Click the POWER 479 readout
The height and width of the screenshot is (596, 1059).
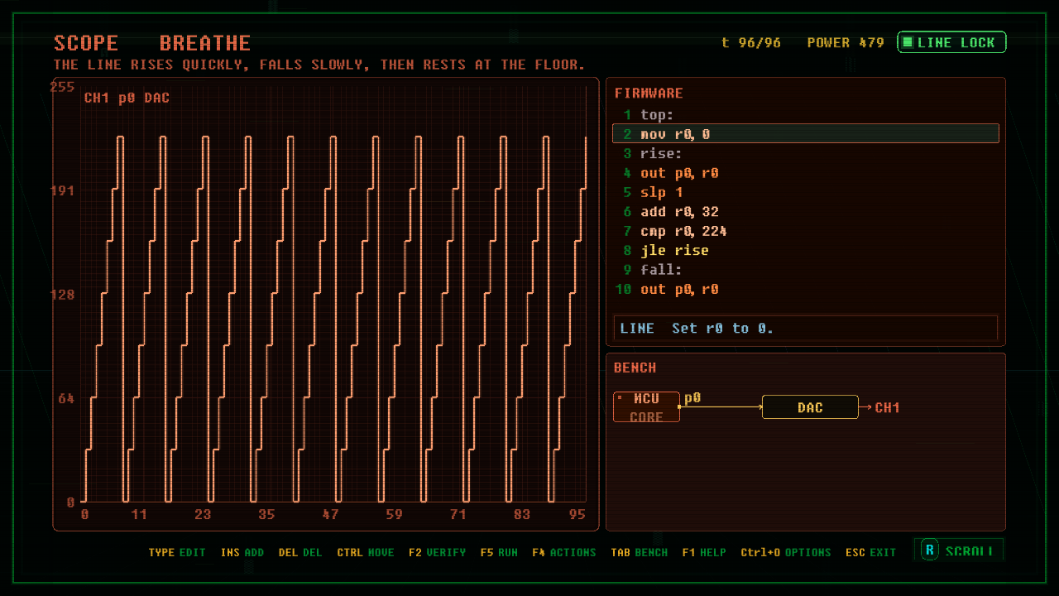(846, 42)
